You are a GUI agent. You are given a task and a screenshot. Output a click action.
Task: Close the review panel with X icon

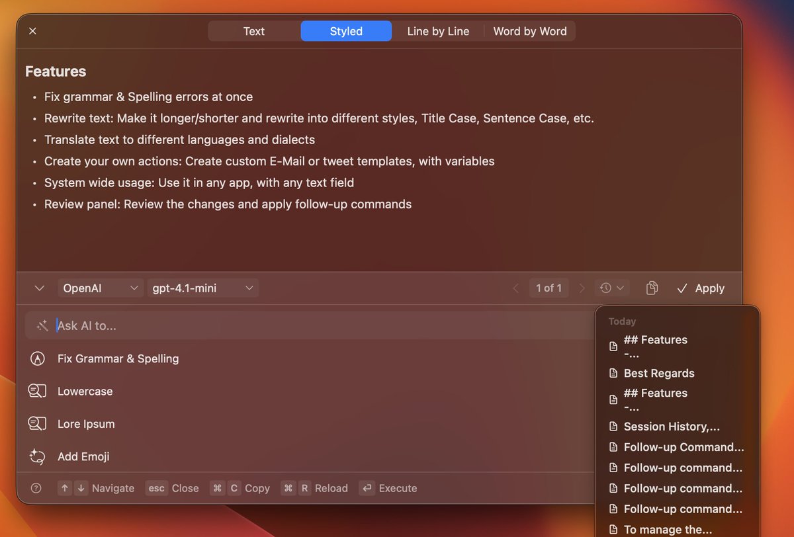33,31
